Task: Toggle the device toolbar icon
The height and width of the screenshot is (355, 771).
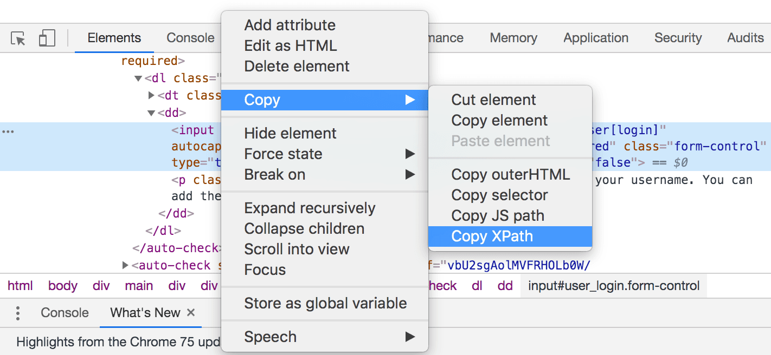Action: click(x=47, y=38)
